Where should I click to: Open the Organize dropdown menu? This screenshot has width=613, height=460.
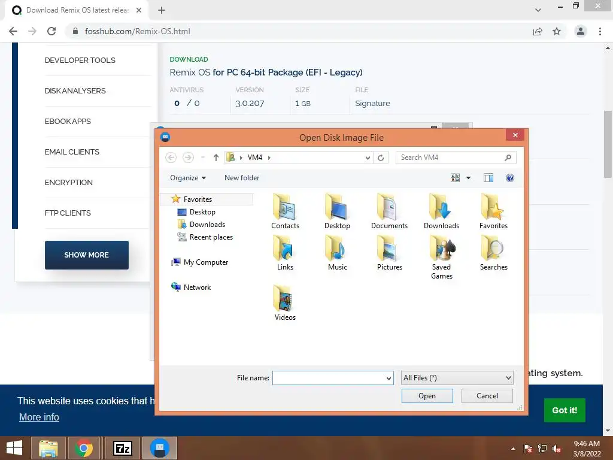(x=187, y=178)
